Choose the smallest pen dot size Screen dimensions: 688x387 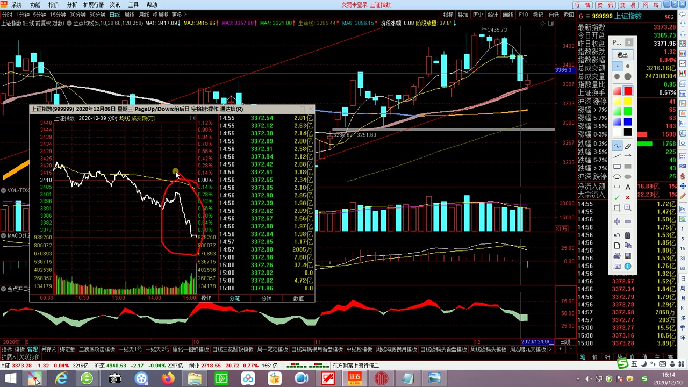(x=617, y=67)
